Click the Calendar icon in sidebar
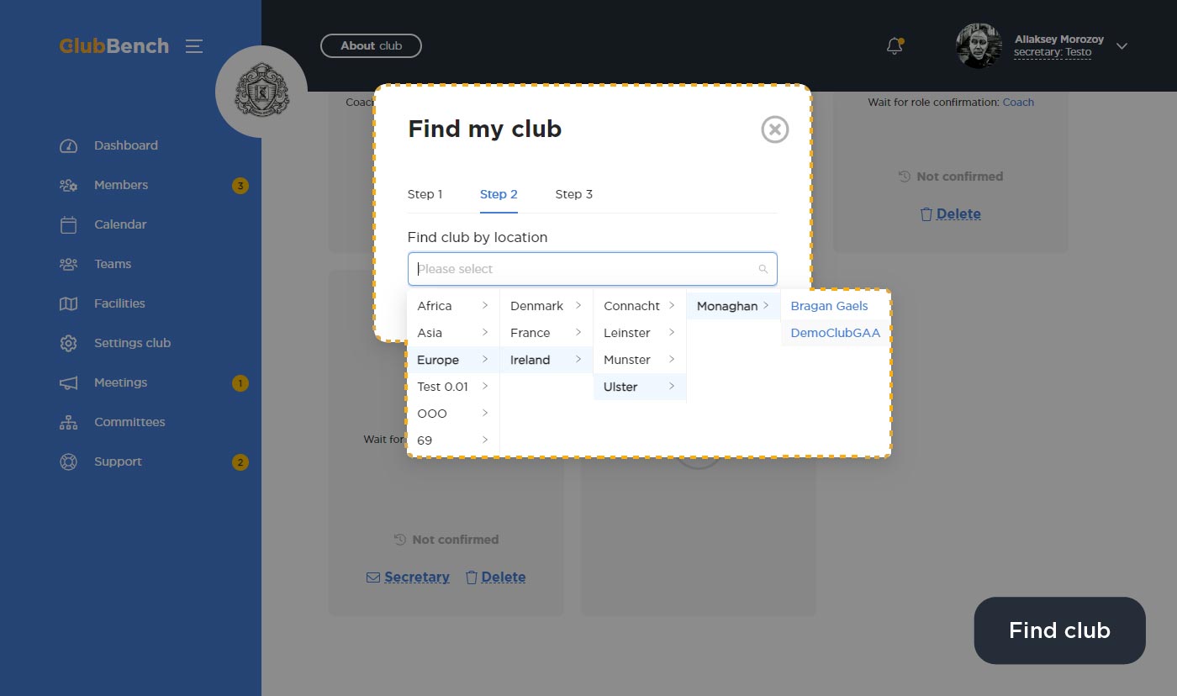 (x=68, y=225)
